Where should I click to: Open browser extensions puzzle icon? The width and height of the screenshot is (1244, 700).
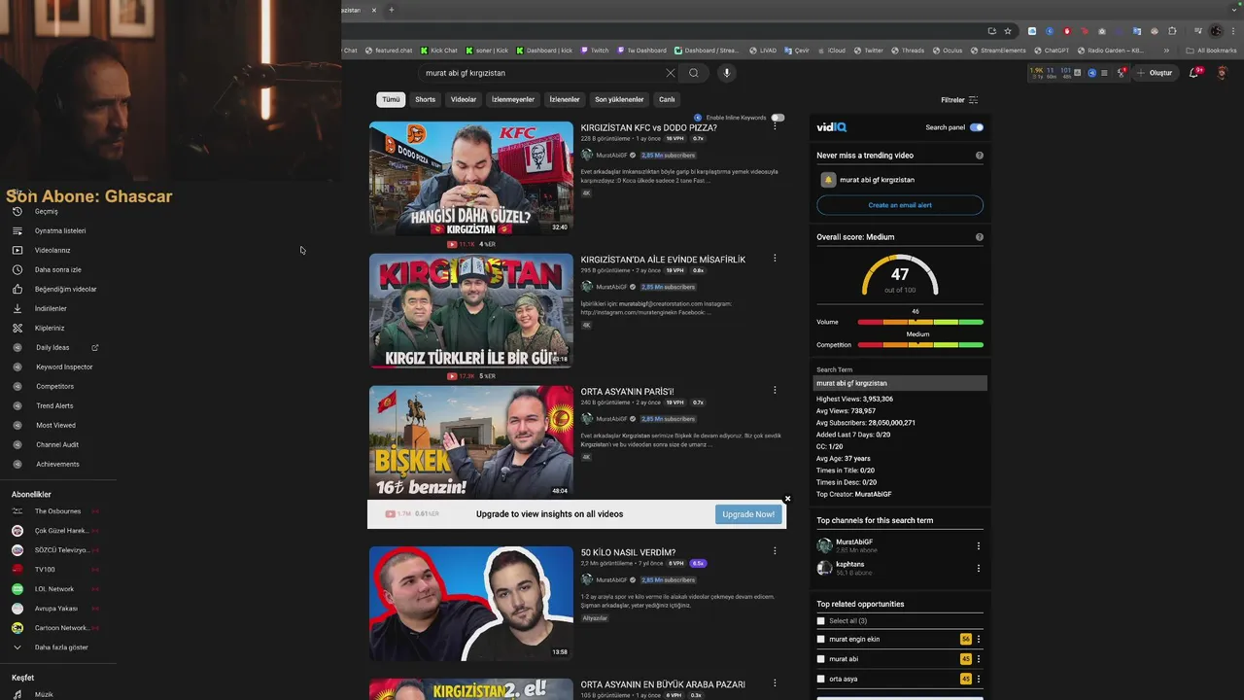1172,31
